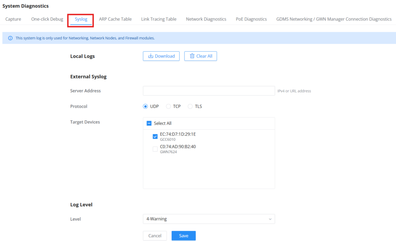Click the Cancel button
The width and height of the screenshot is (396, 241).
155,236
